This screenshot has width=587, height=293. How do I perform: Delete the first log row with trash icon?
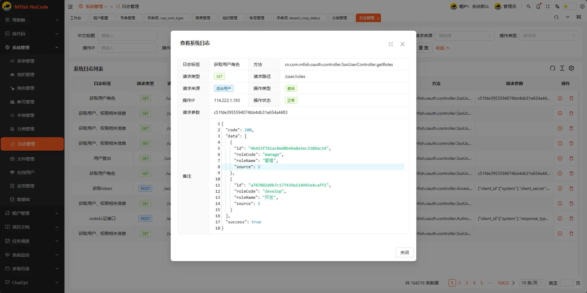pos(571,98)
